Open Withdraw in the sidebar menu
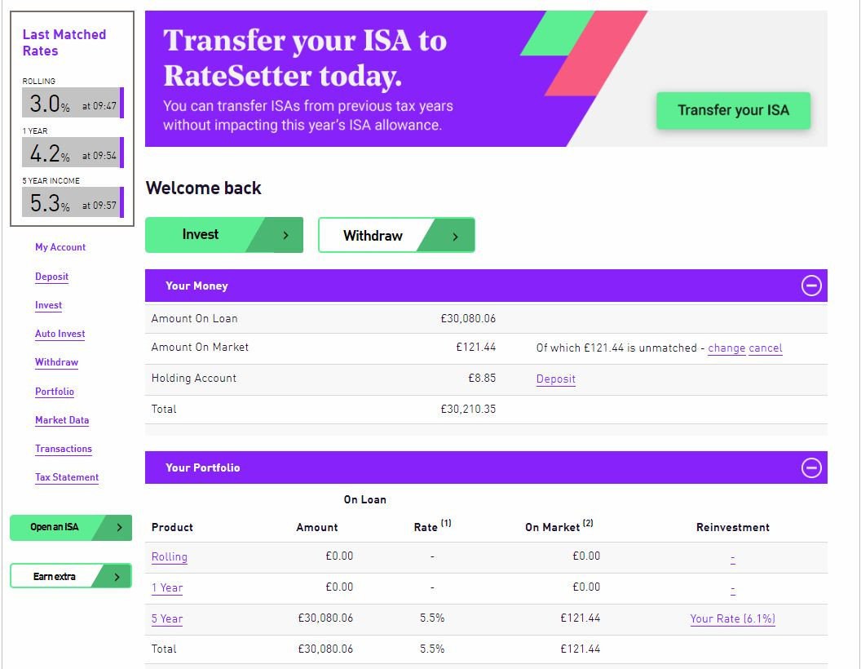 (x=56, y=362)
